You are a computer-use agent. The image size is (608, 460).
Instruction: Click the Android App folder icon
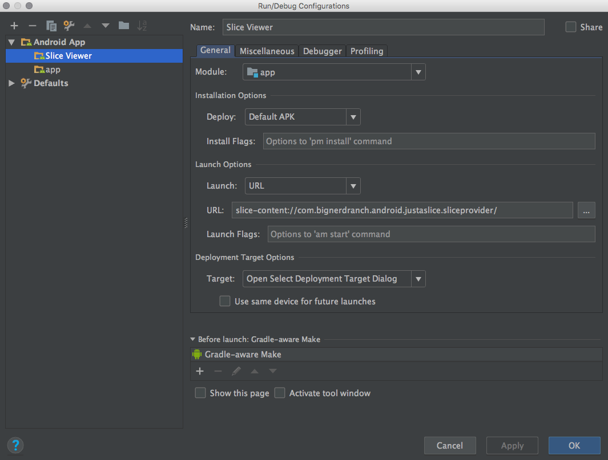tap(26, 42)
